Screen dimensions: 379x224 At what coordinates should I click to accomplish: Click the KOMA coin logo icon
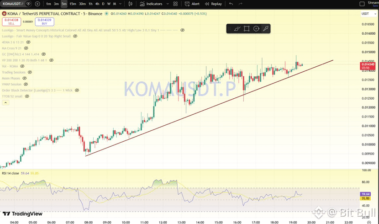pyautogui.click(x=4, y=14)
